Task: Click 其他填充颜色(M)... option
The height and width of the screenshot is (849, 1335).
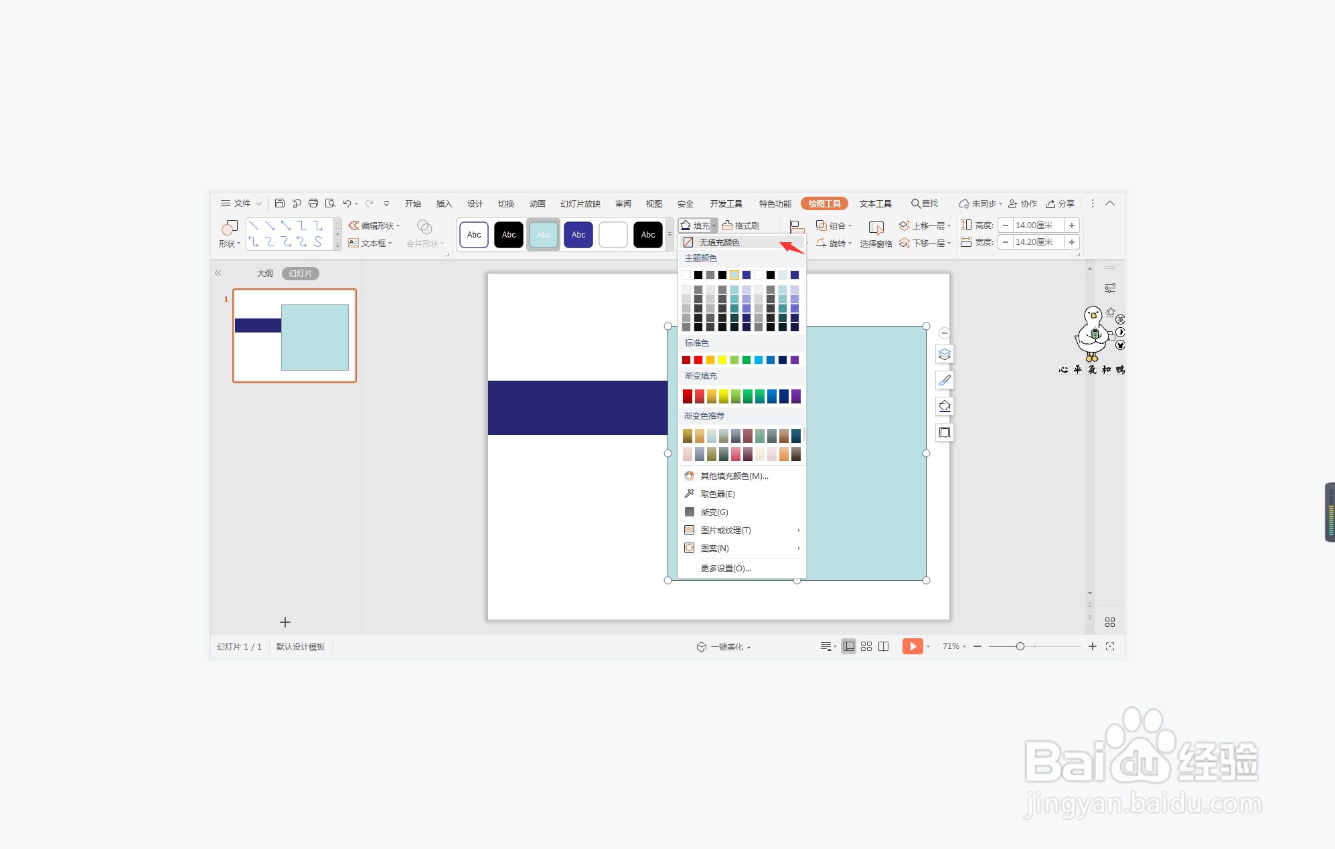Action: click(734, 476)
